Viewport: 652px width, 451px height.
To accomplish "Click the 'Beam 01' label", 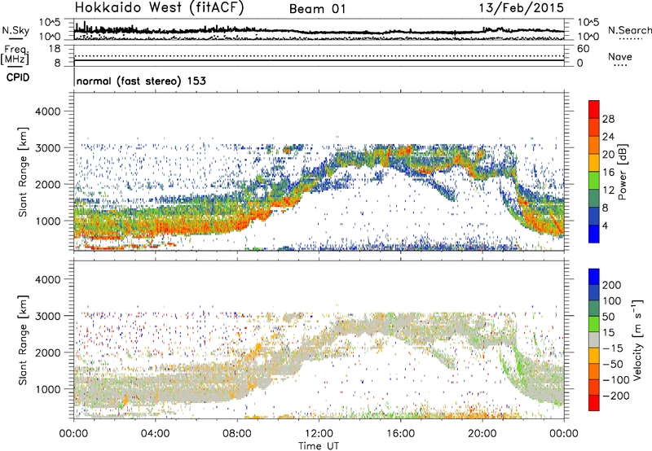I will point(317,9).
